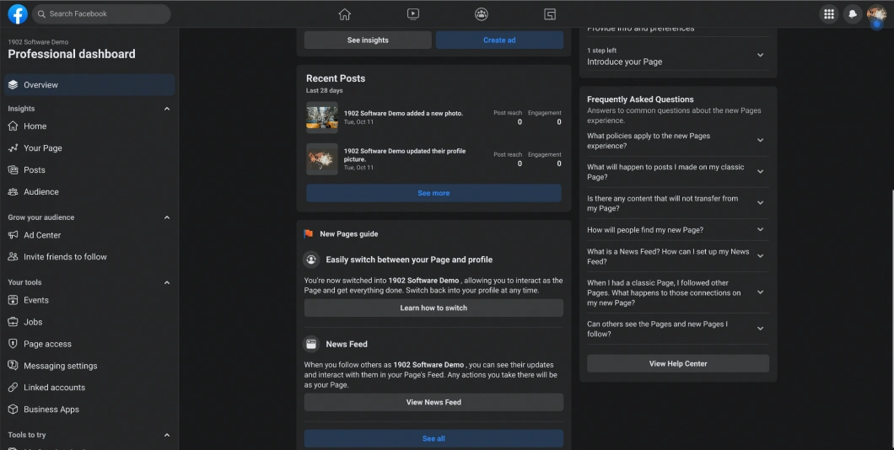Viewport: 894px width, 450px height.
Task: Click the Jobs briefcase icon
Action: 13,322
